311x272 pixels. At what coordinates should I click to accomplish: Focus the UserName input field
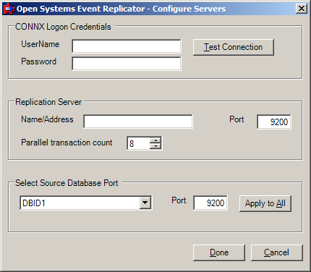[x=127, y=46]
